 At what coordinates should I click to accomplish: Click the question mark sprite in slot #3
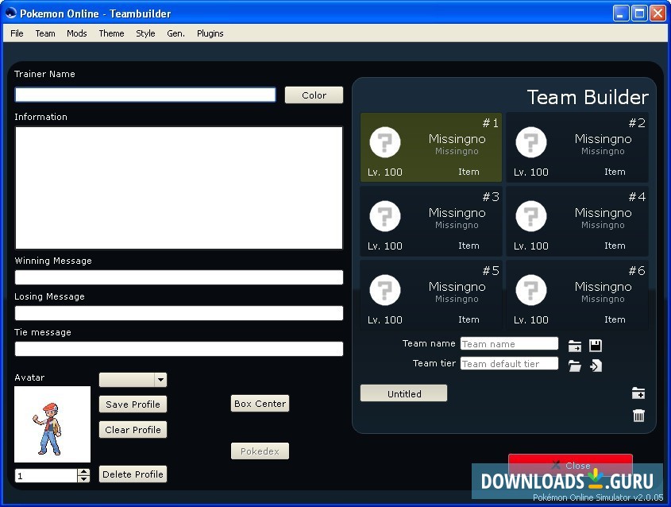[385, 216]
